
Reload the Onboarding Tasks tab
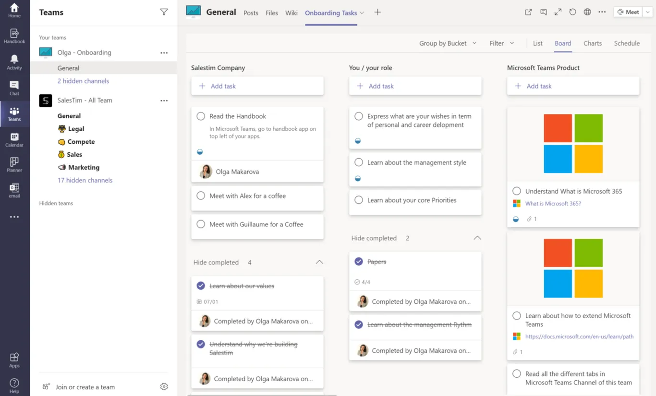point(572,12)
